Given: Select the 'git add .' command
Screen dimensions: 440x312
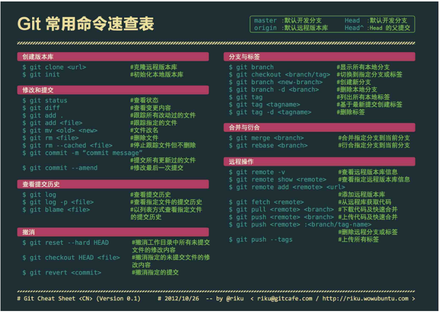Looking at the screenshot, I should [x=43, y=115].
